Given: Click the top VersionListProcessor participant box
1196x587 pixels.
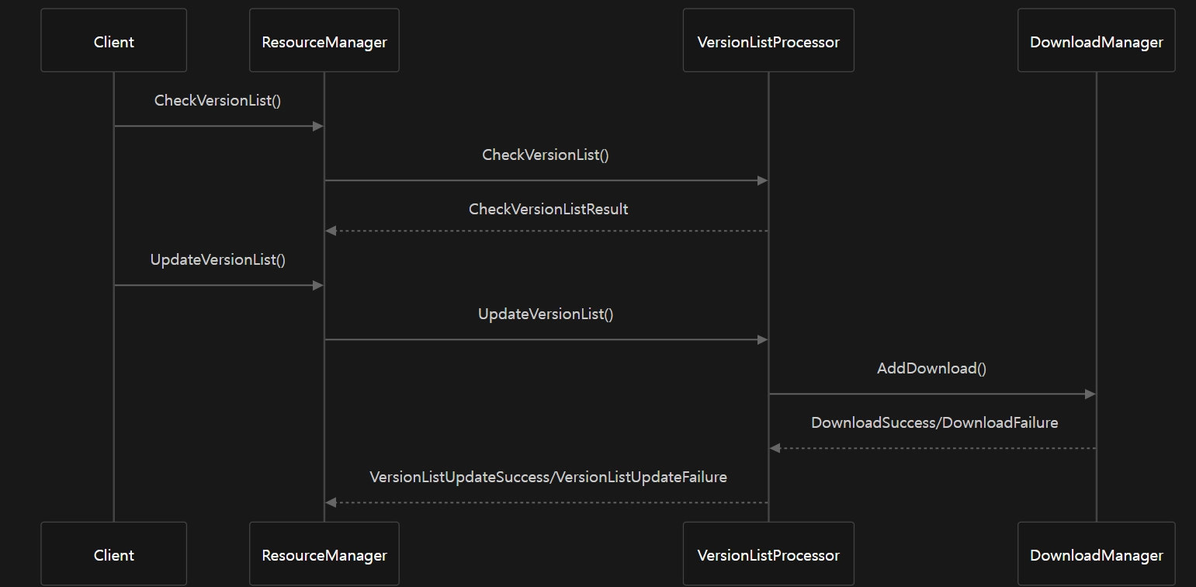Looking at the screenshot, I should pyautogui.click(x=768, y=41).
